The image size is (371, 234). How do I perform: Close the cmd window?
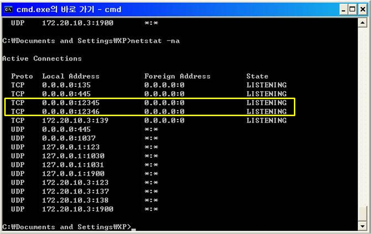[362, 10]
